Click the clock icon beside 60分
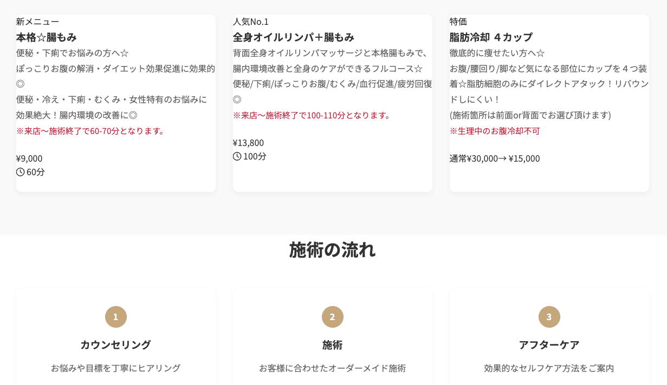 (x=21, y=172)
